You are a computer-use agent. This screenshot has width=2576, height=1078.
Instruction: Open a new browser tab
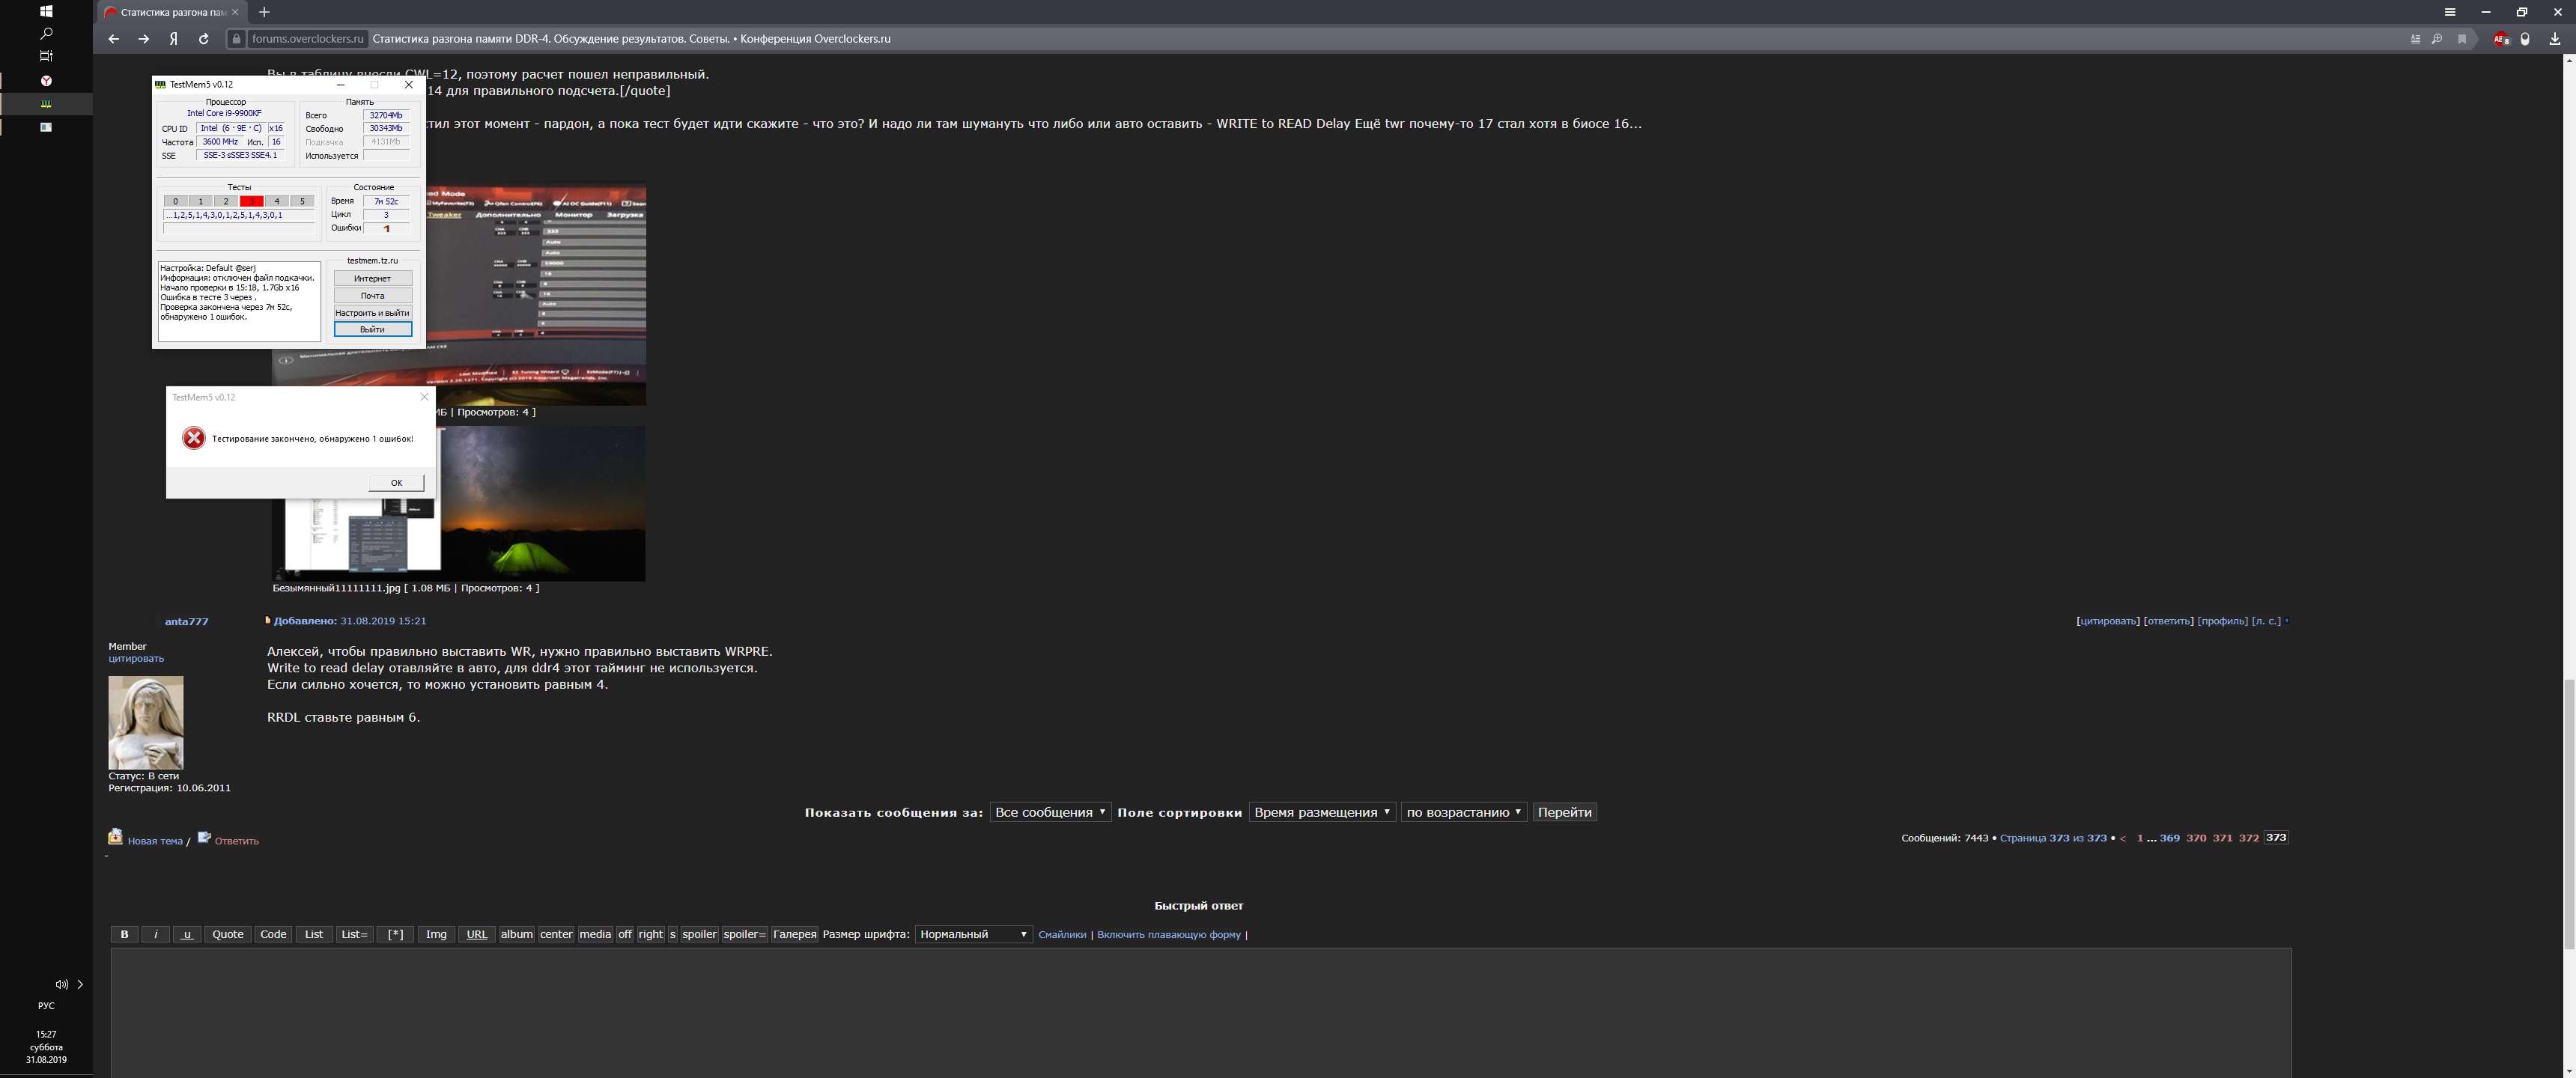264,12
